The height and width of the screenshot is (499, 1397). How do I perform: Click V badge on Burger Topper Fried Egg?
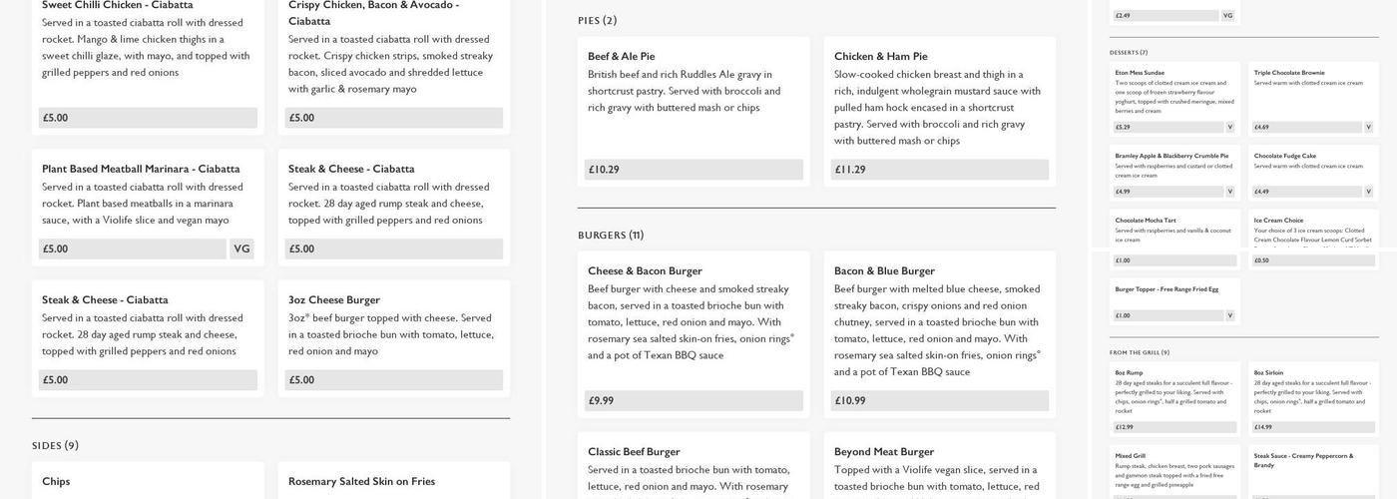(1229, 315)
